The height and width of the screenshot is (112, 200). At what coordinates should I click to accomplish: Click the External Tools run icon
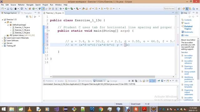[x=77, y=9]
